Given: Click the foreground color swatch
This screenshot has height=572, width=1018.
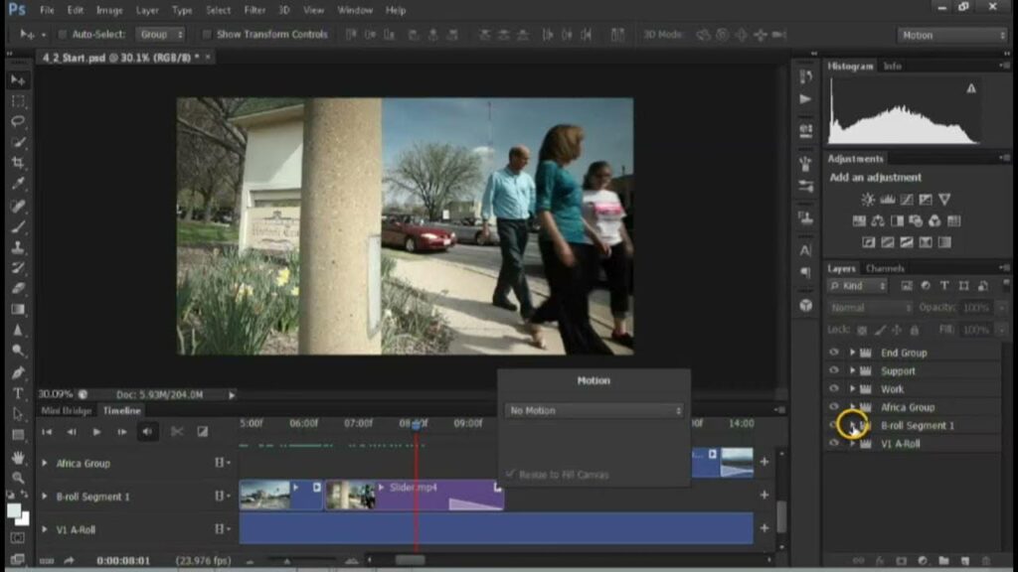Looking at the screenshot, I should pos(14,509).
